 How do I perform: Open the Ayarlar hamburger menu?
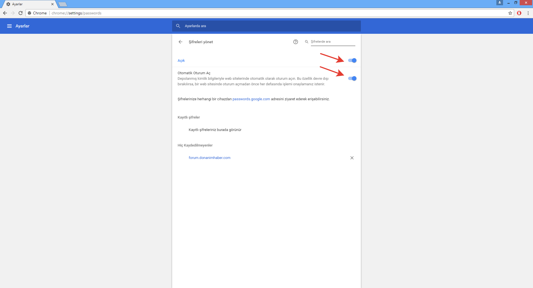pos(9,26)
